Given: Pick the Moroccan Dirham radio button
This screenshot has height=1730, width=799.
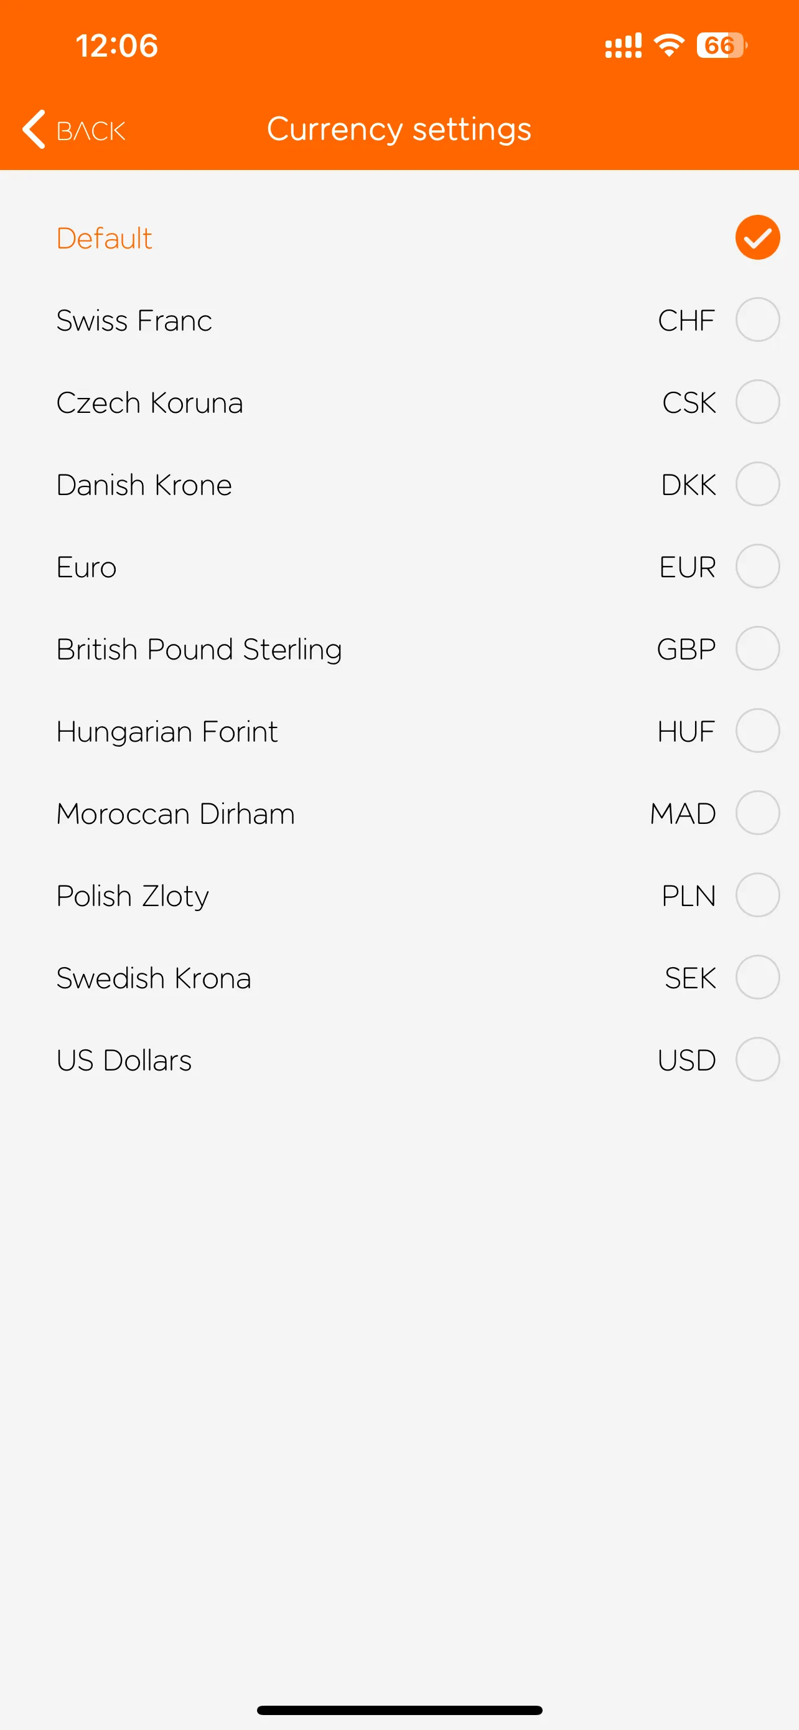Looking at the screenshot, I should tap(757, 813).
